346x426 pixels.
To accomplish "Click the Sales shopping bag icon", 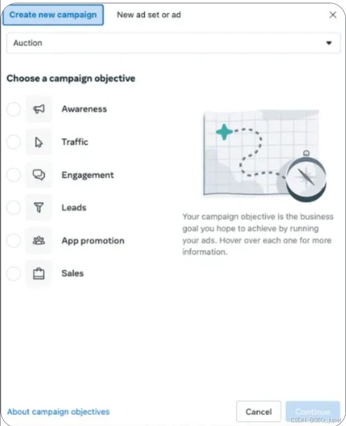I will (39, 274).
